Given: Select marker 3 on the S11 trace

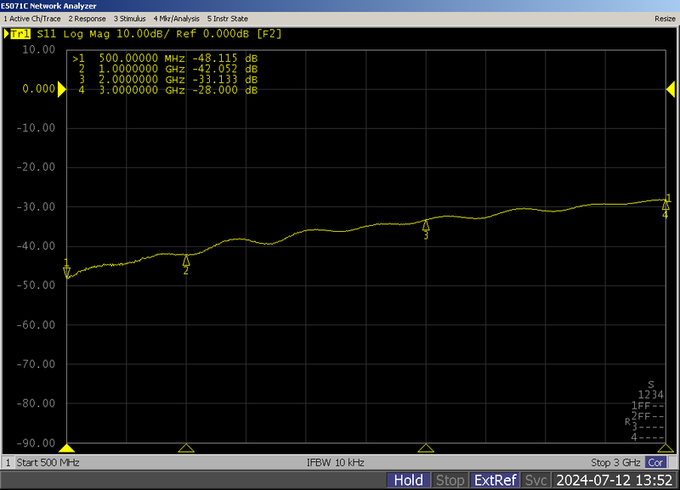Looking at the screenshot, I should pyautogui.click(x=426, y=226).
